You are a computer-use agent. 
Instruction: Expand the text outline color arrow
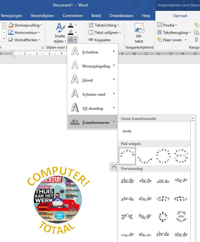click(x=76, y=32)
